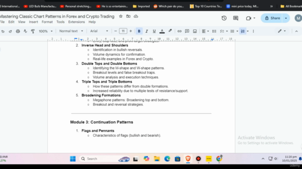
Task: Print the document via printer icon
Action: click(x=18, y=31)
